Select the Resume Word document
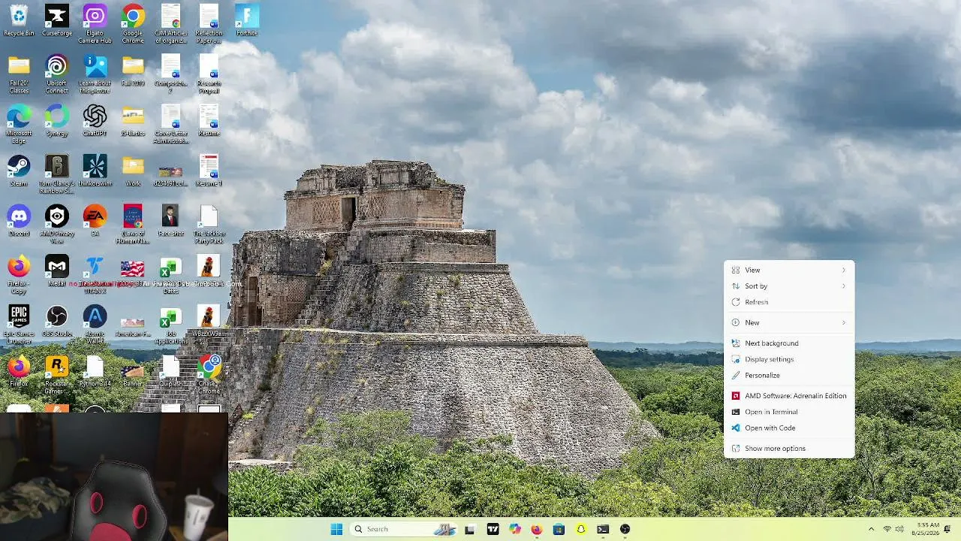This screenshot has width=961, height=541. tap(209, 120)
